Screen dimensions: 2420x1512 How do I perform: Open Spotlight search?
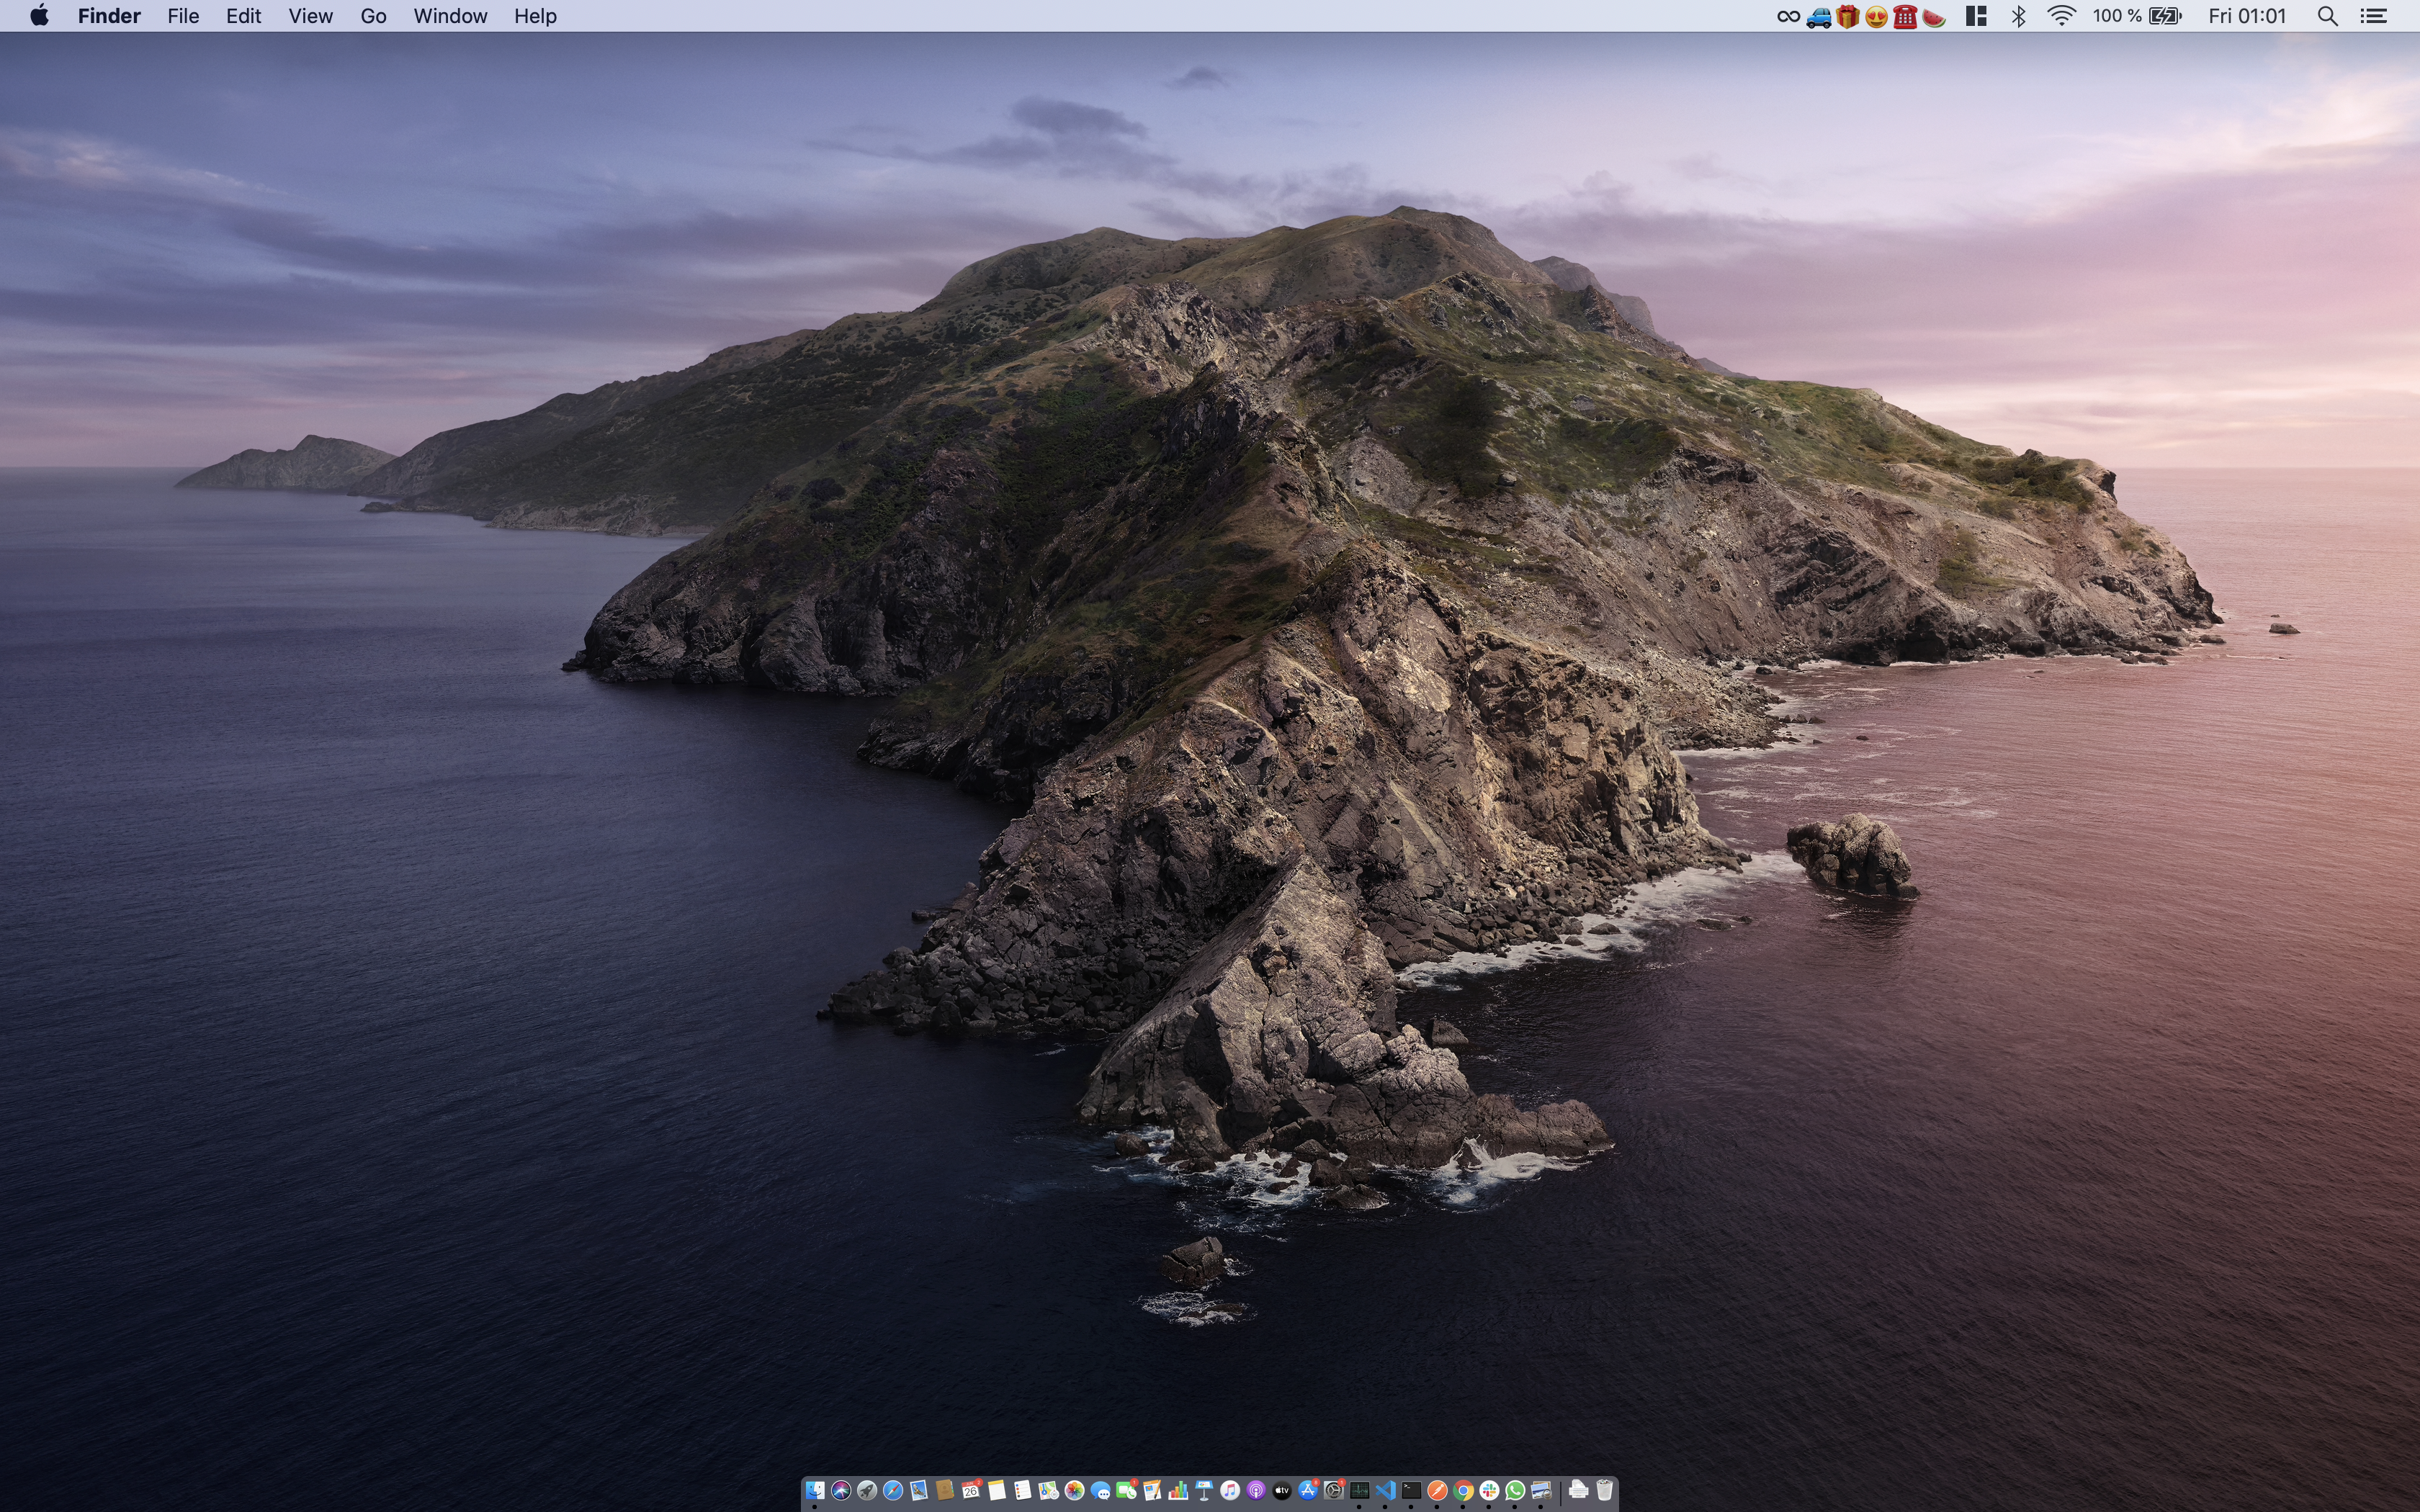pyautogui.click(x=2327, y=15)
